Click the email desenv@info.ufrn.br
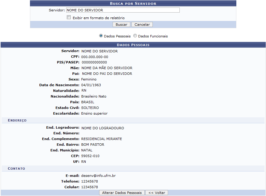The width and height of the screenshot is (266, 196). pyautogui.click(x=98, y=176)
